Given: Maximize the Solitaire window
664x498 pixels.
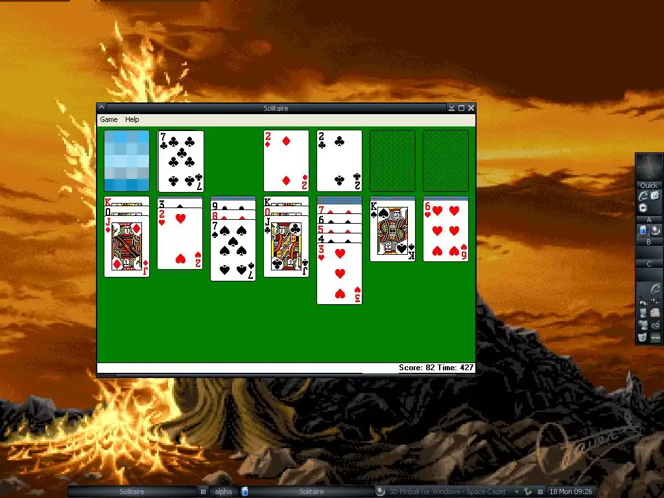Looking at the screenshot, I should pyautogui.click(x=461, y=108).
